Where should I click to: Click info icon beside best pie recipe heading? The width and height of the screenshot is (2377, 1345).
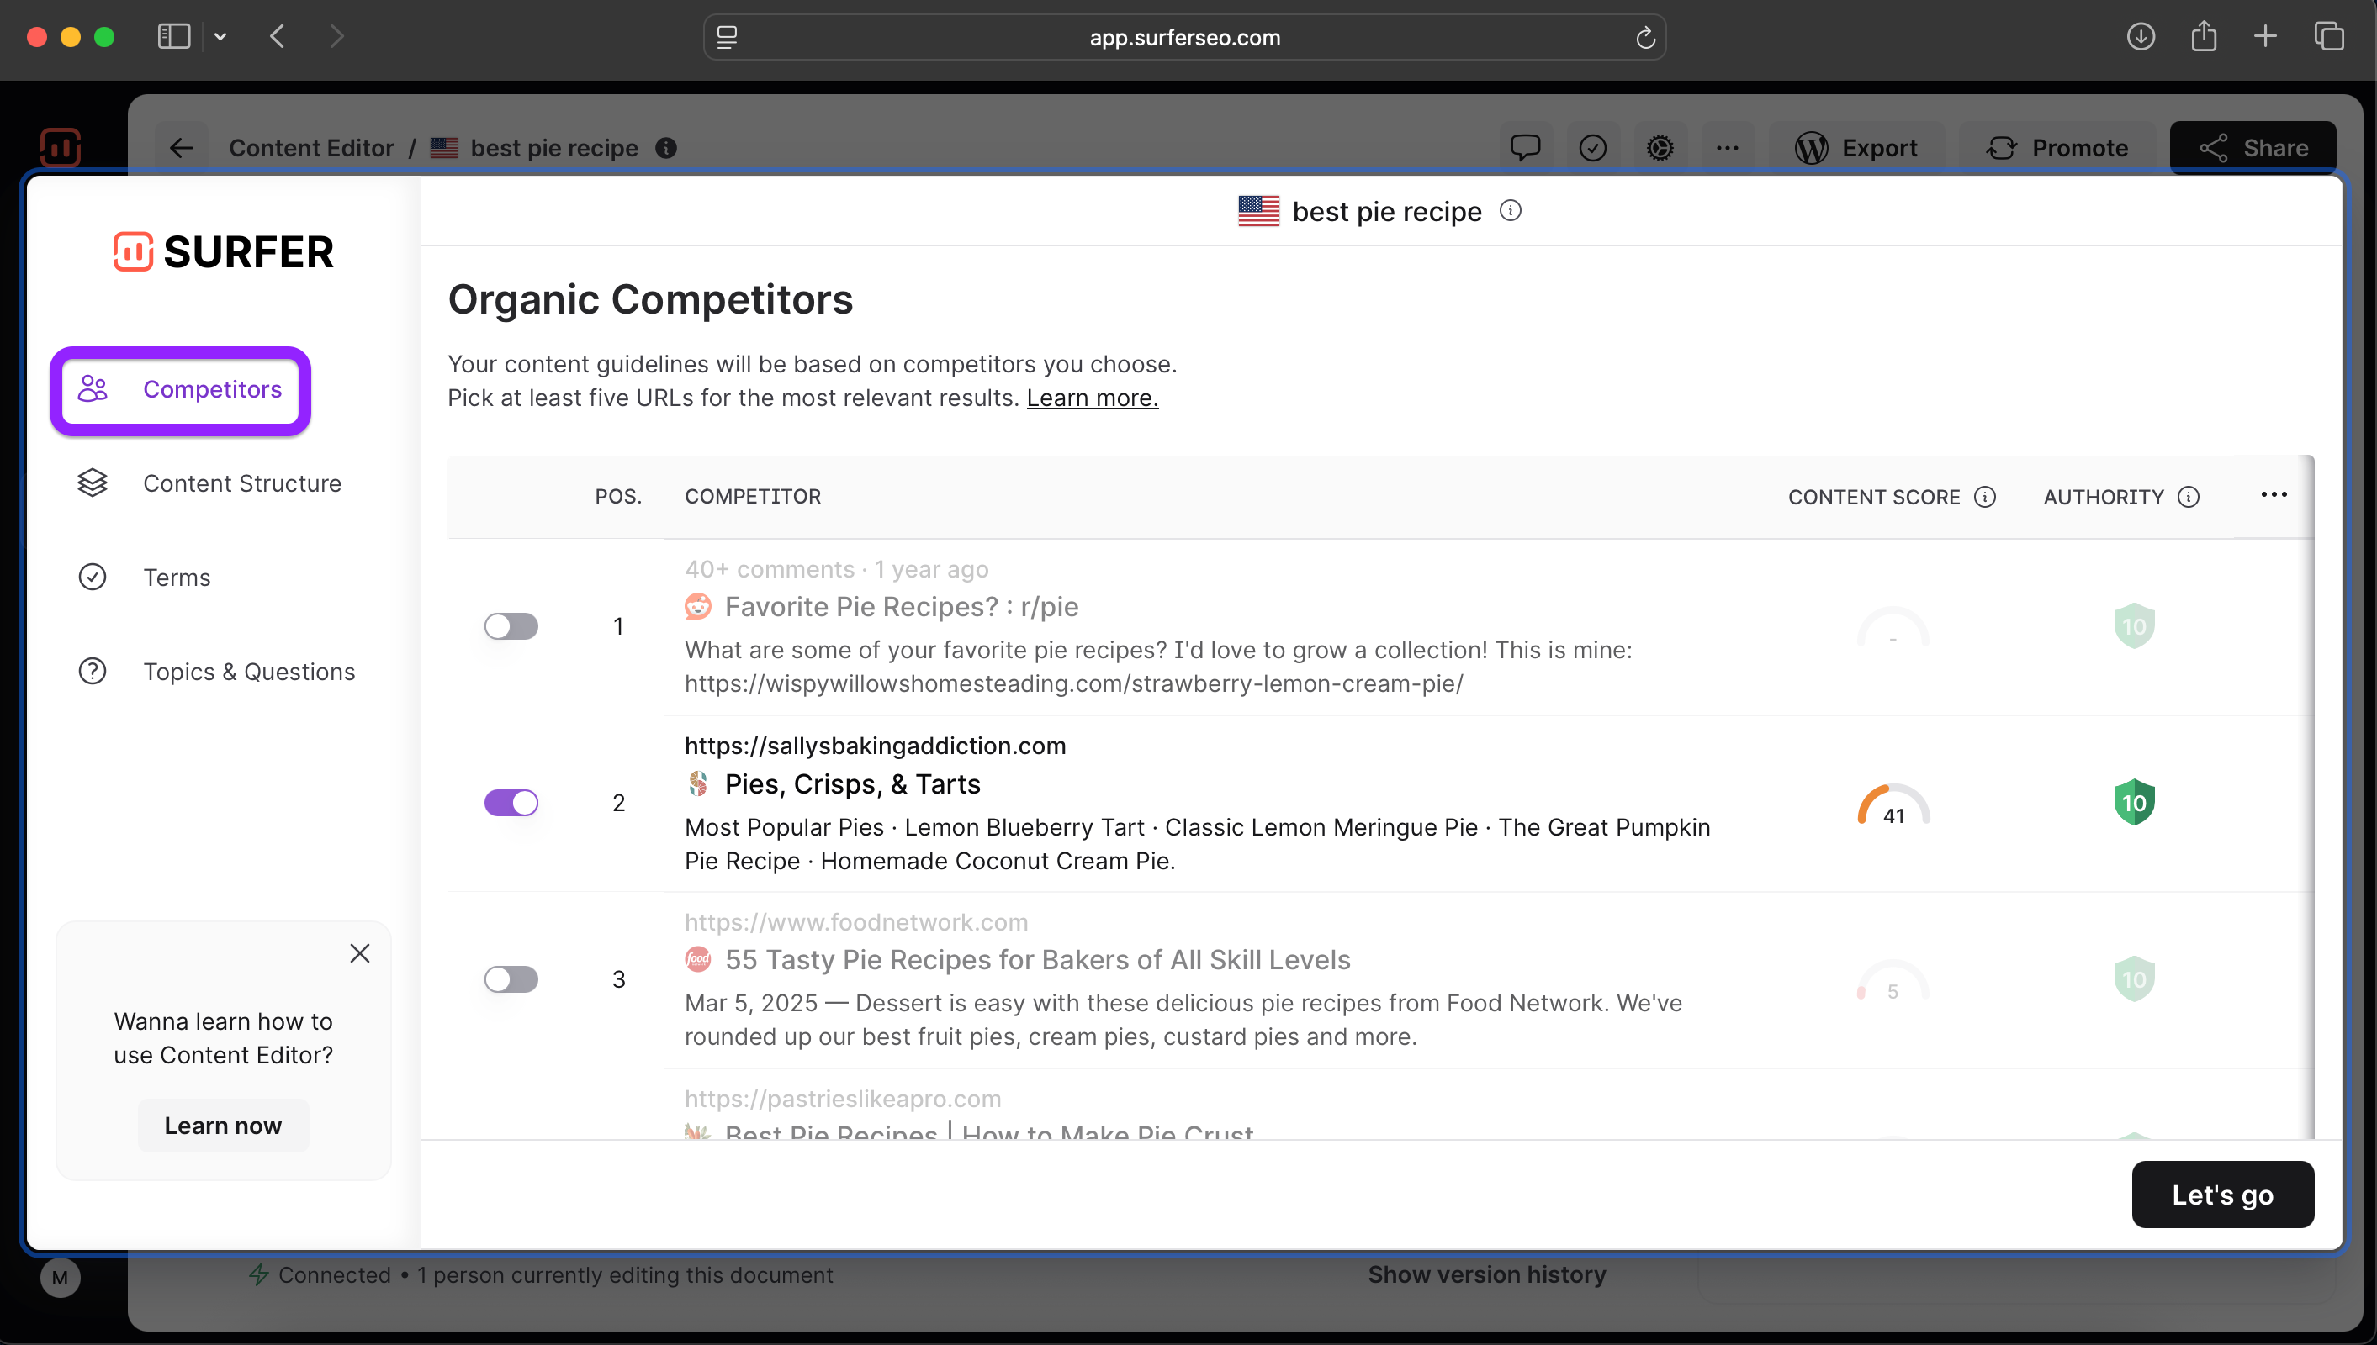(1510, 211)
